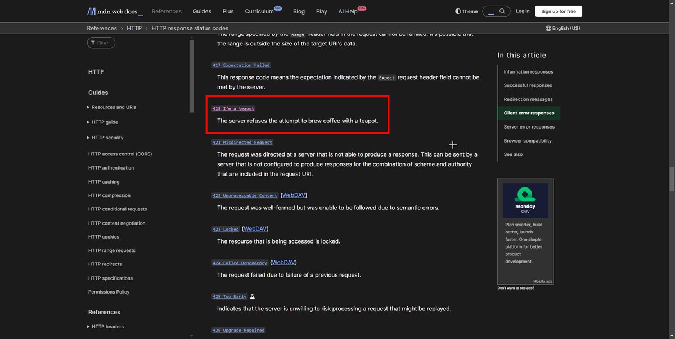Viewport: 675px width, 339px height.
Task: Open the Blog page
Action: (299, 11)
